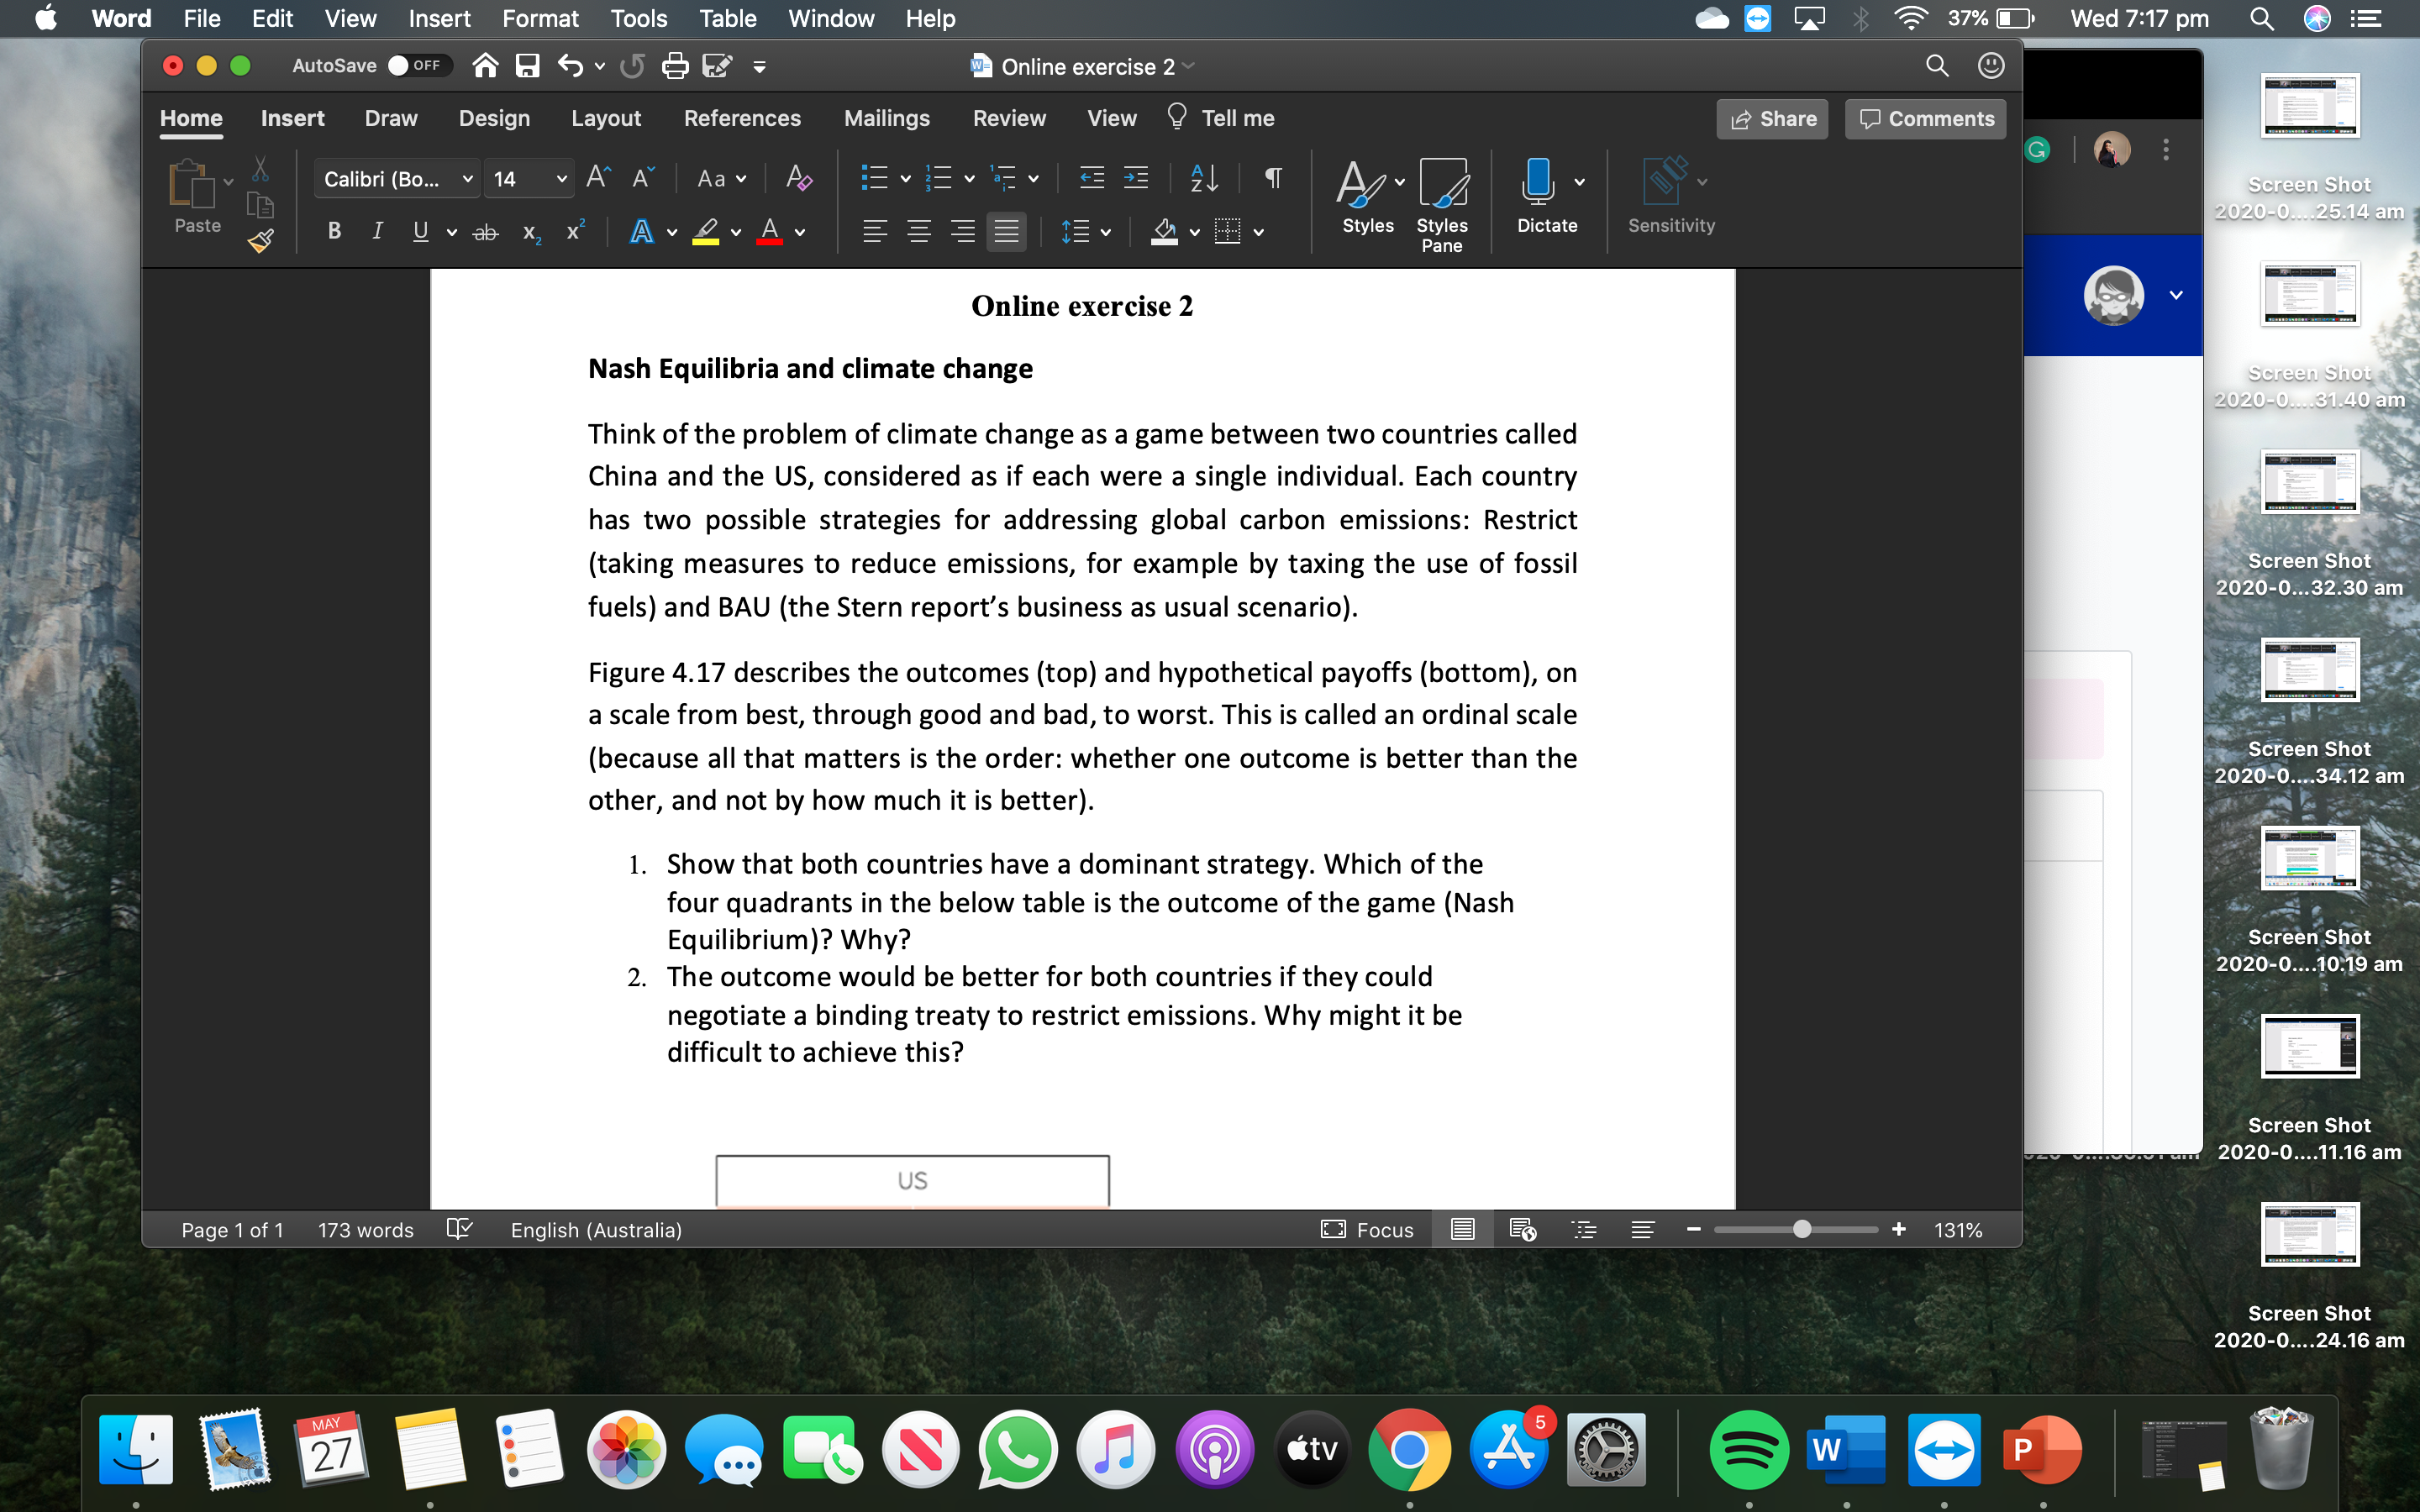2420x1512 pixels.
Task: Open the Comments panel
Action: (x=1925, y=118)
